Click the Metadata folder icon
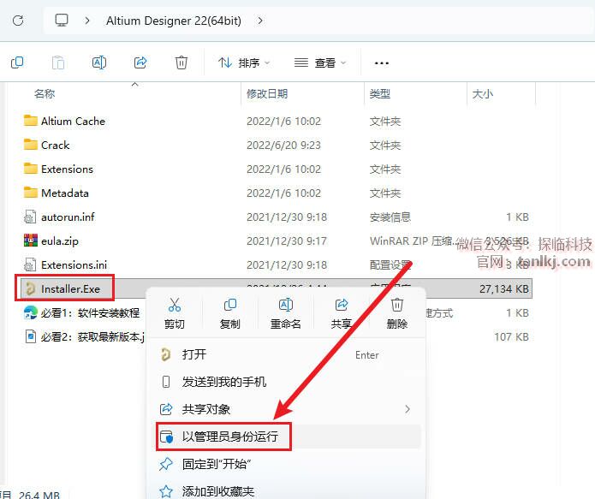The height and width of the screenshot is (499, 595). [x=30, y=192]
